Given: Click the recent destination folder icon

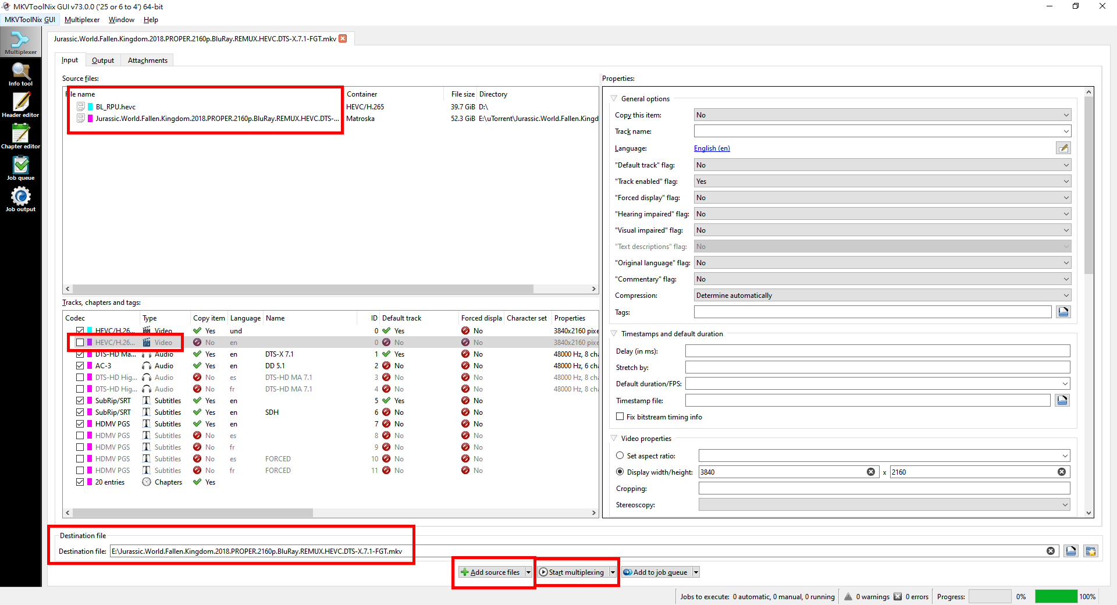Looking at the screenshot, I should tap(1091, 551).
